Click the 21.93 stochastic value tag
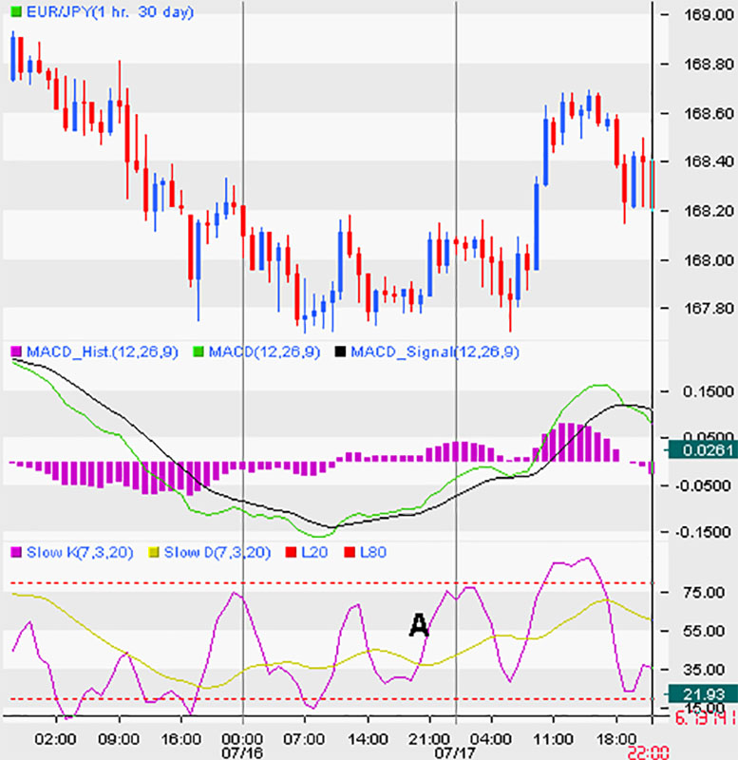The width and height of the screenshot is (738, 760). point(703,694)
